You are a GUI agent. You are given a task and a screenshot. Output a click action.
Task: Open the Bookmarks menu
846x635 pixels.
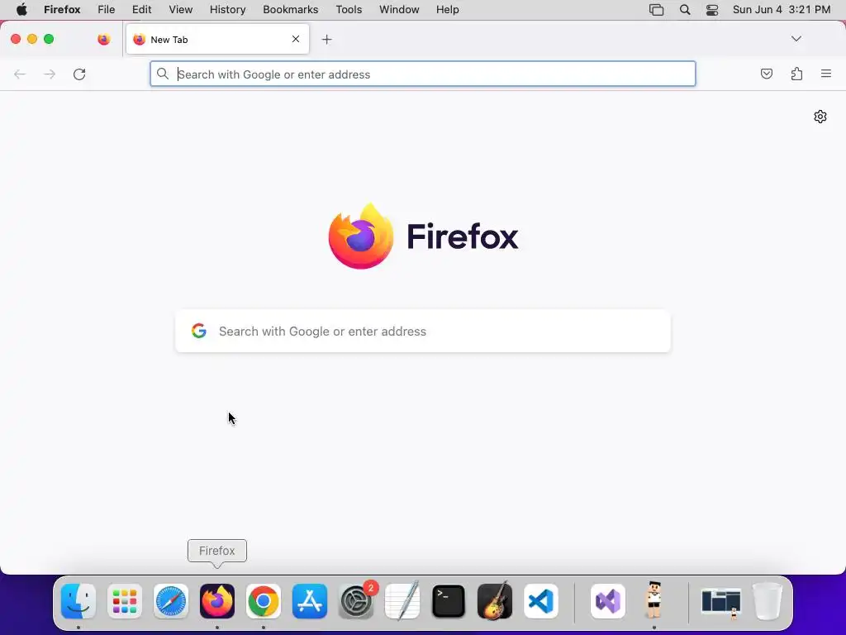click(x=291, y=10)
